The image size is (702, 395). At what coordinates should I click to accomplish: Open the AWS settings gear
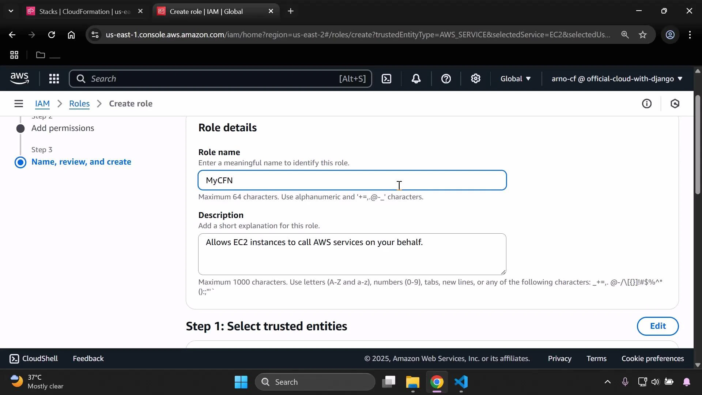point(475,79)
